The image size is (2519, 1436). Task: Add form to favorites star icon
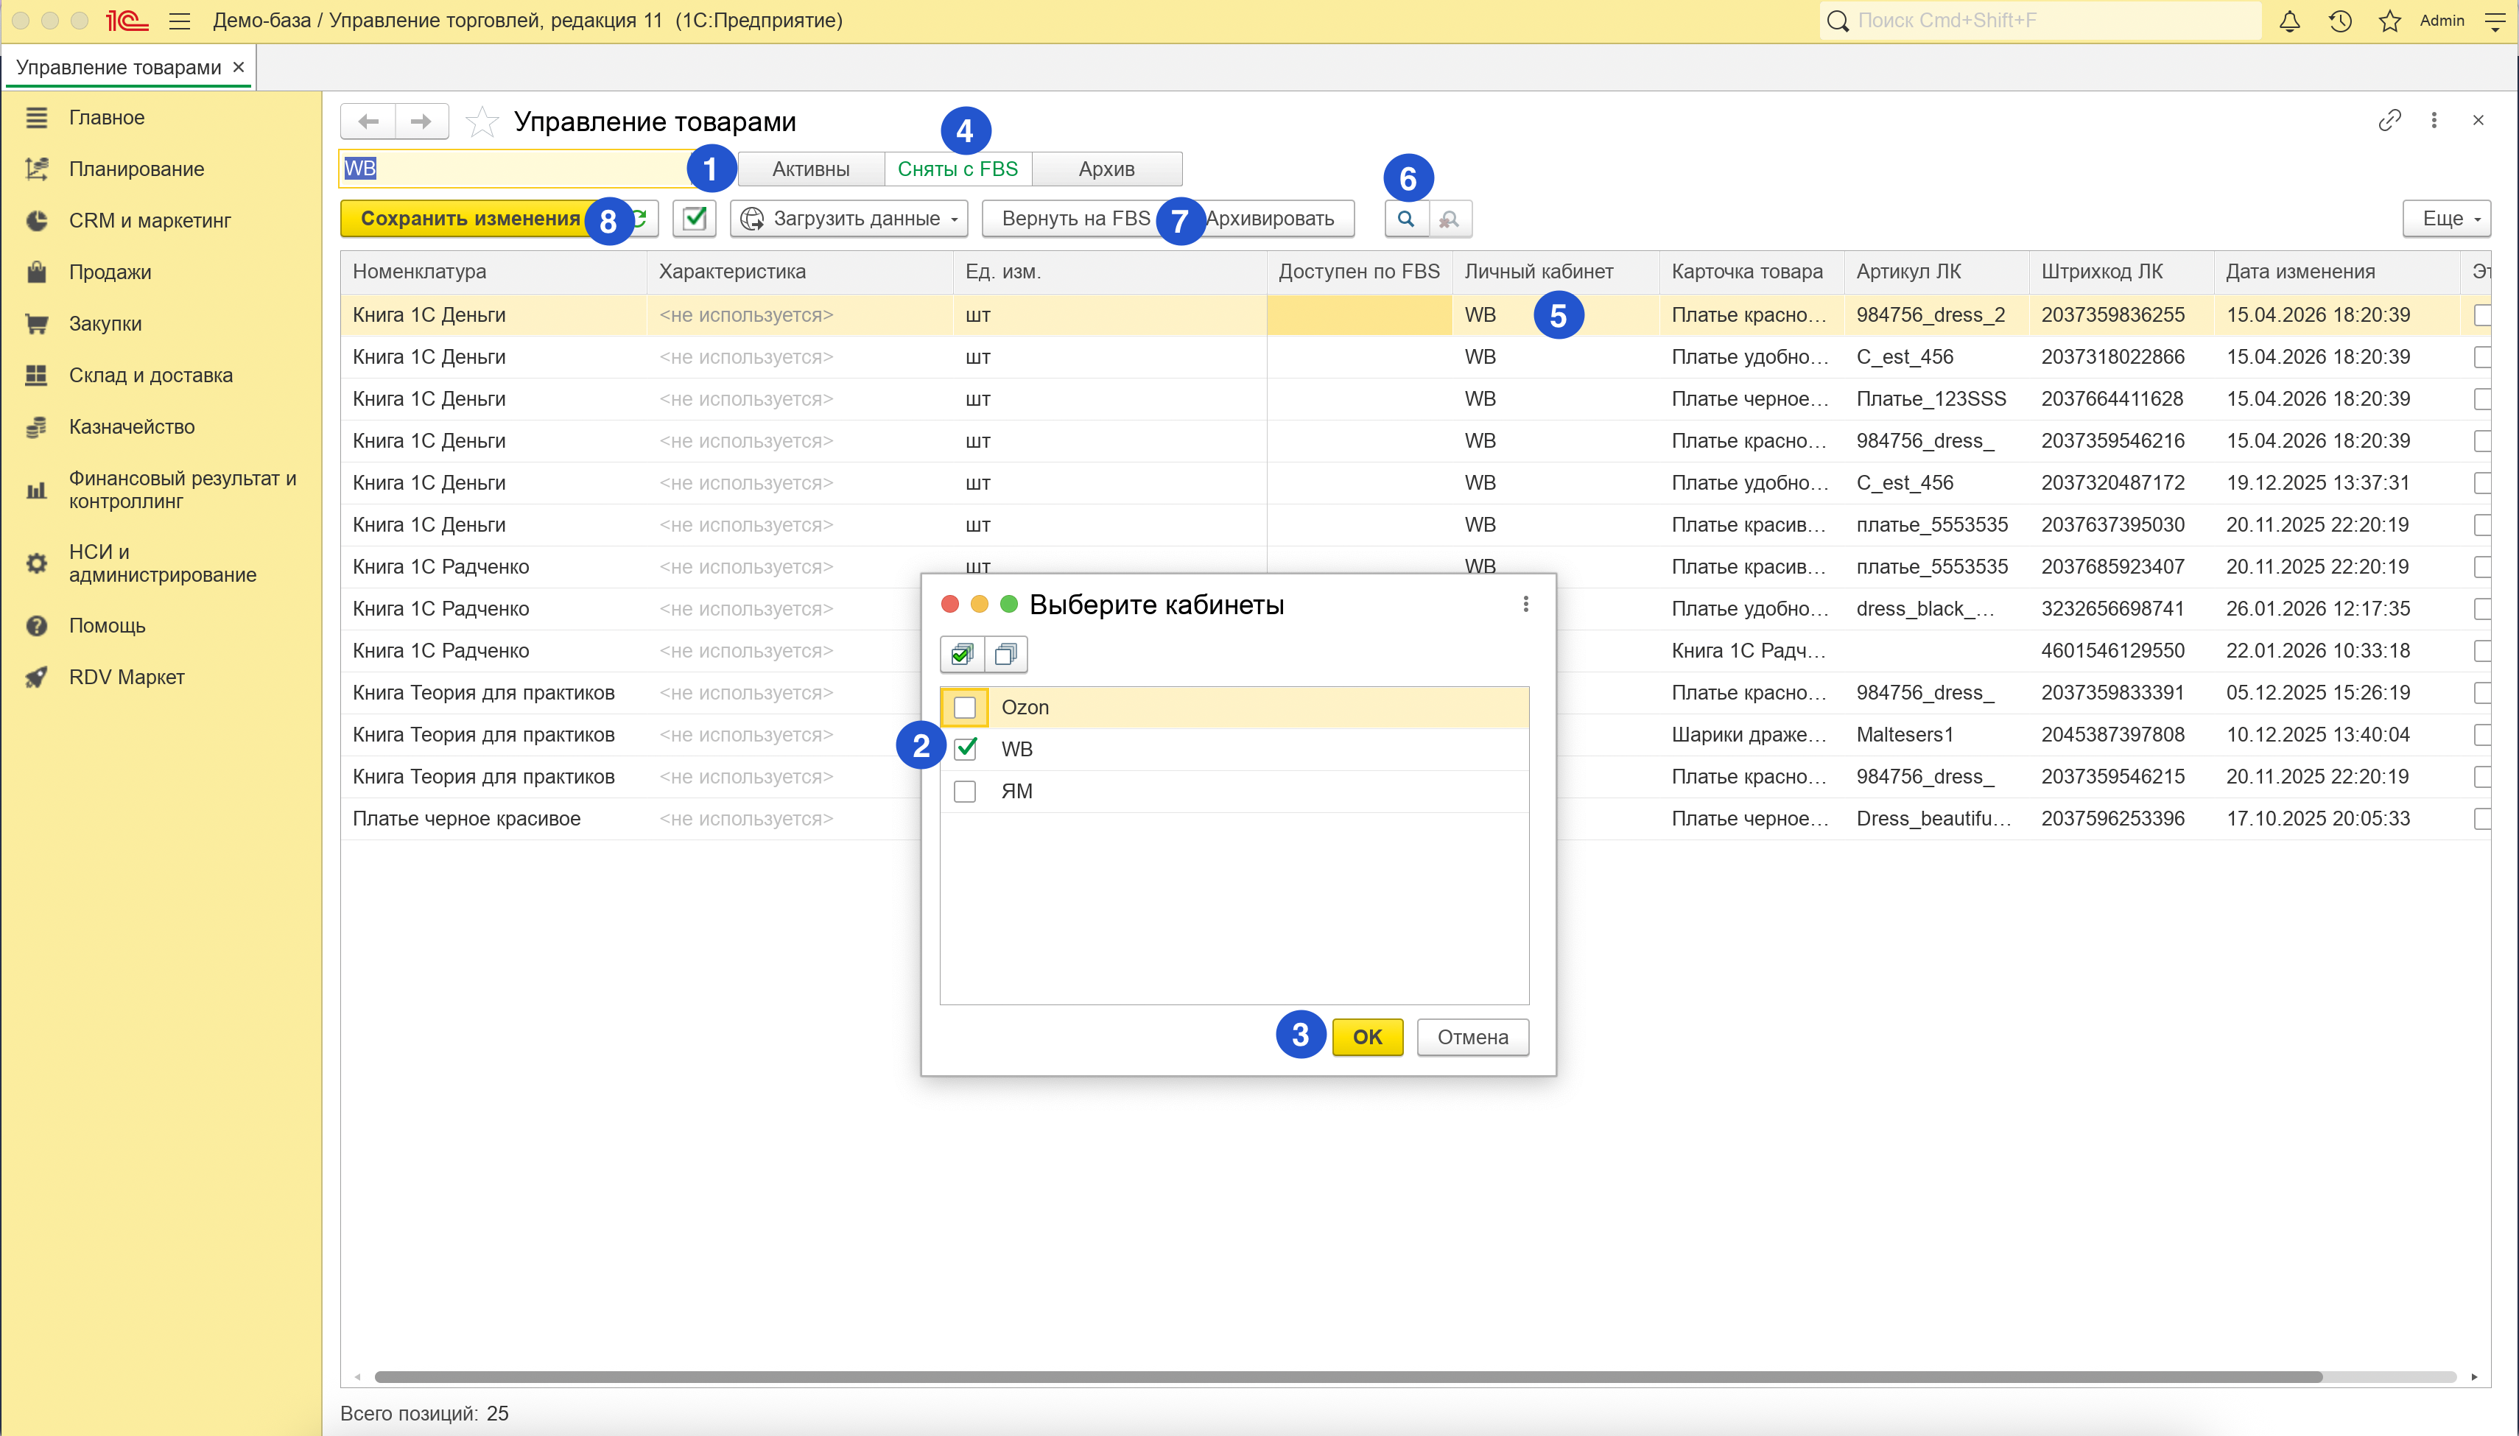481,122
